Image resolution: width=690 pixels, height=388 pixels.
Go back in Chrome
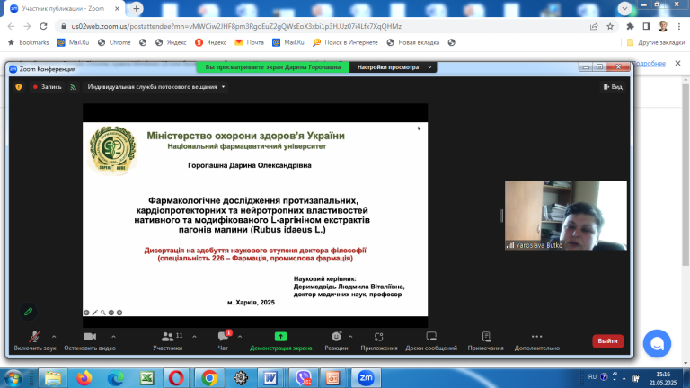[11, 26]
